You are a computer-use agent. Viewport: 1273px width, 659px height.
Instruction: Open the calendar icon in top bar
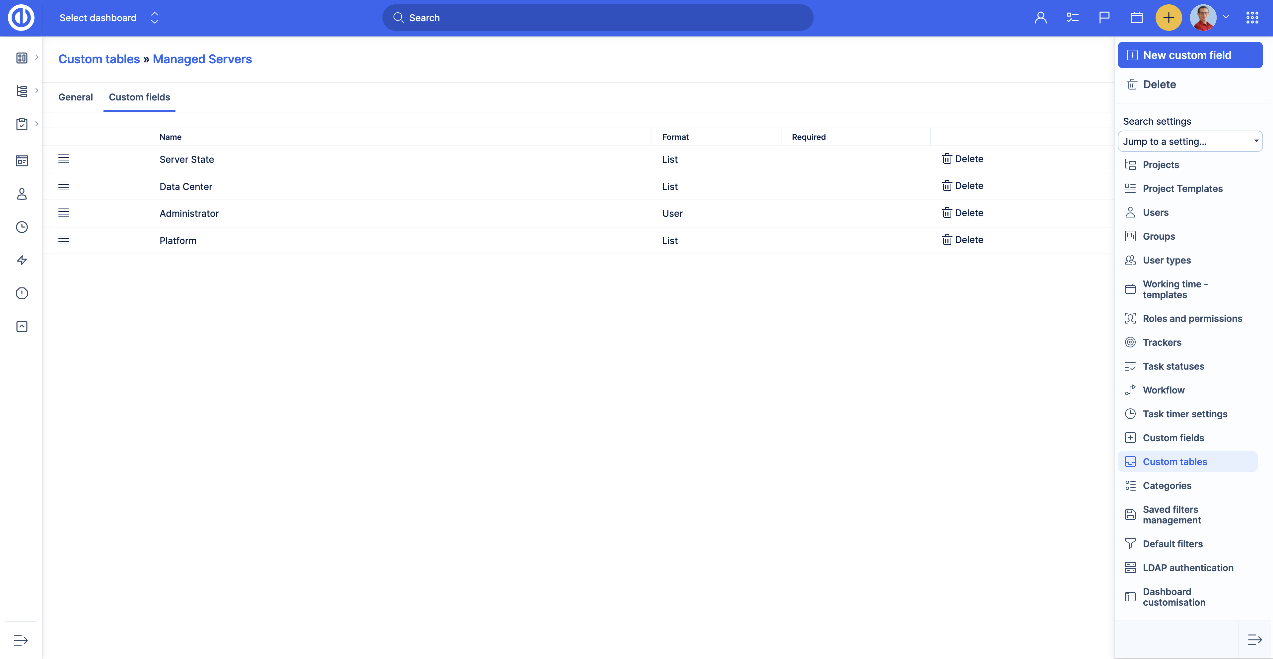tap(1136, 18)
